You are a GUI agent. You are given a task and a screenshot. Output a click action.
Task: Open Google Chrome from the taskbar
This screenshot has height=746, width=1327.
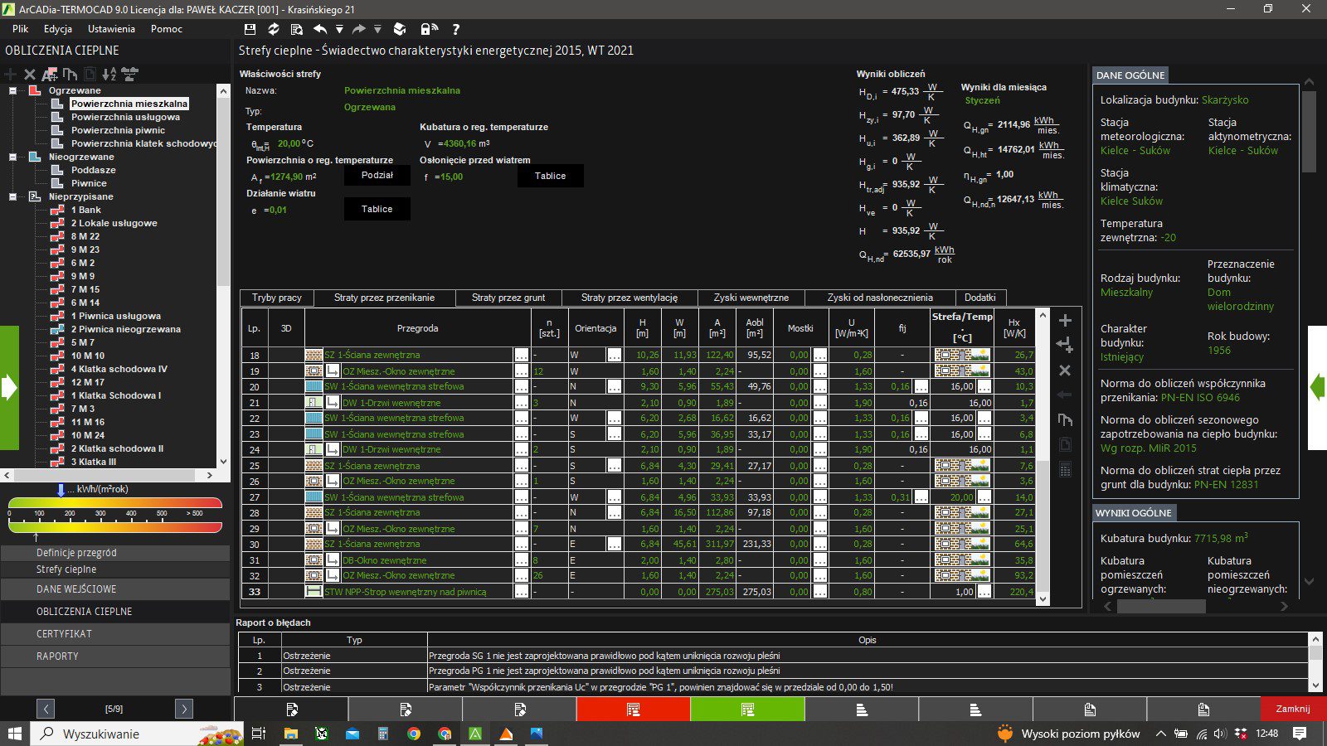pyautogui.click(x=414, y=734)
